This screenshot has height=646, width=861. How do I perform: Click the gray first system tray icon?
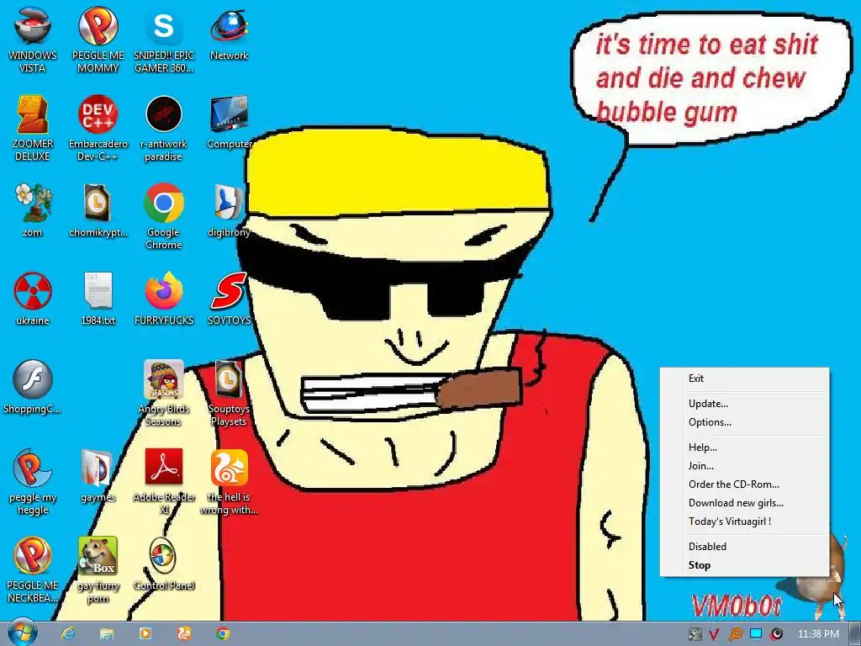tap(695, 634)
